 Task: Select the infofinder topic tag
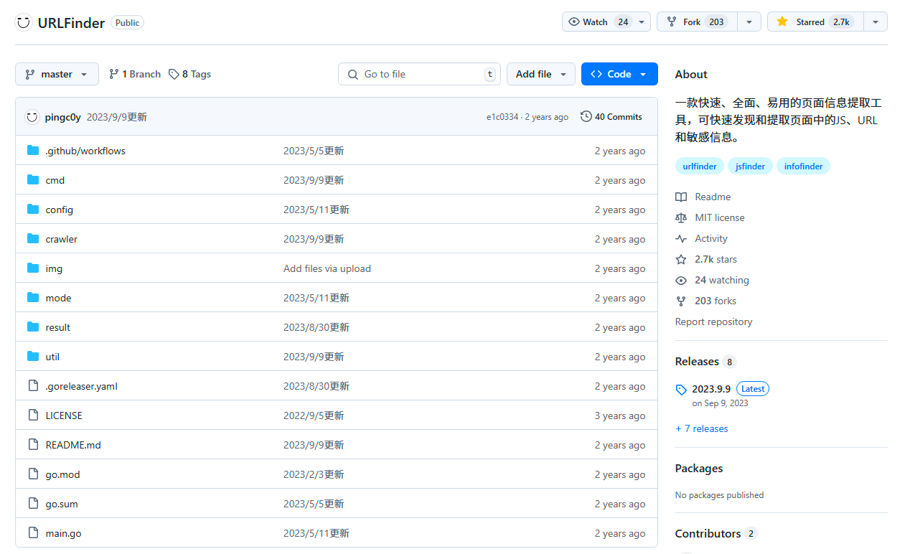[803, 166]
